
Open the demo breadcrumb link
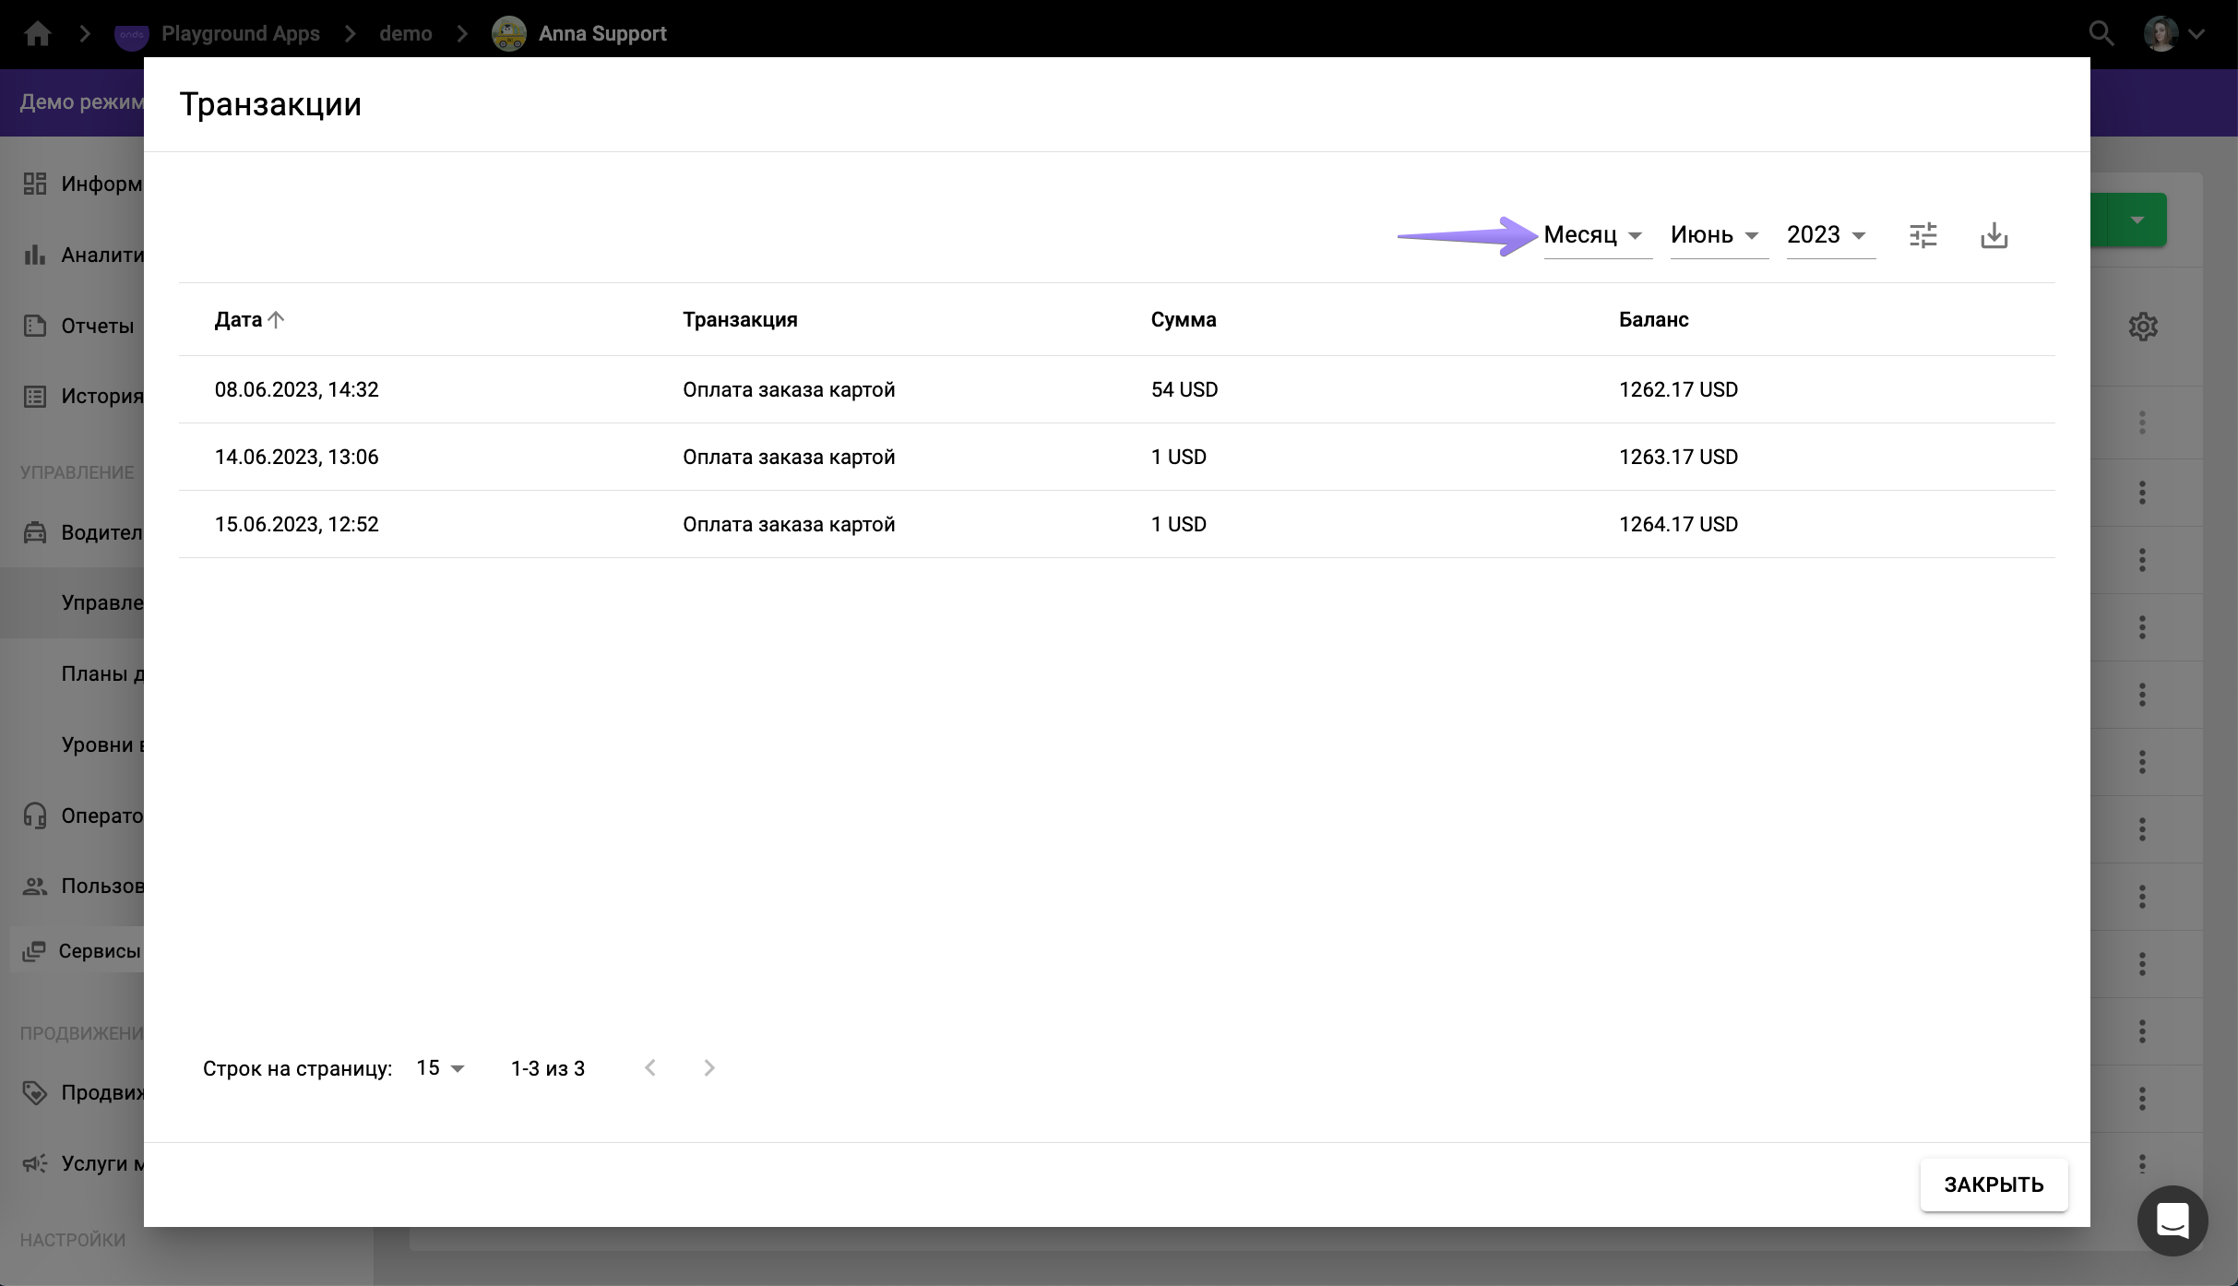(x=405, y=34)
